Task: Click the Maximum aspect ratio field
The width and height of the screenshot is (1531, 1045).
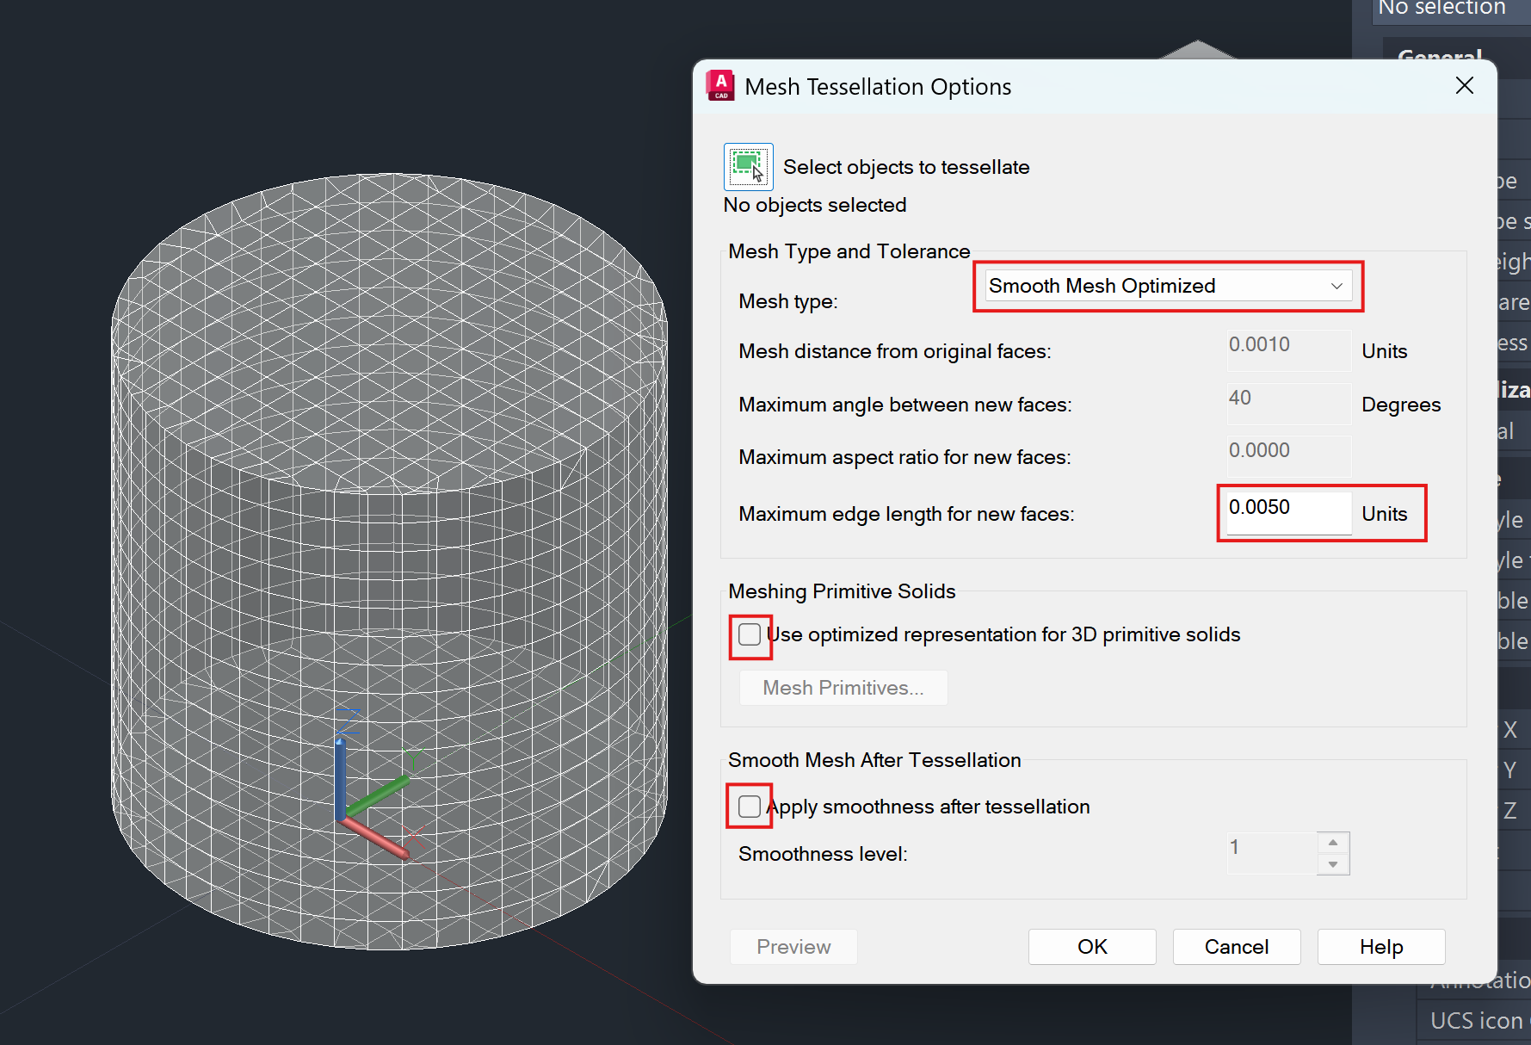Action: (x=1288, y=456)
